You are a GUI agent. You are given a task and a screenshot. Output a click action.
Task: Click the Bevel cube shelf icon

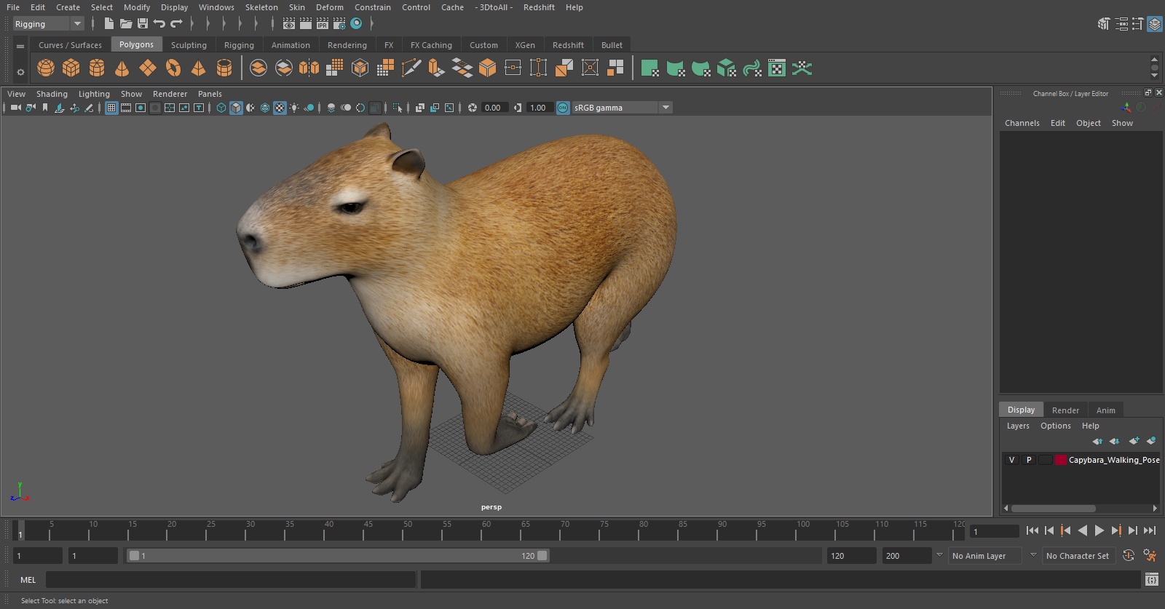pos(487,68)
